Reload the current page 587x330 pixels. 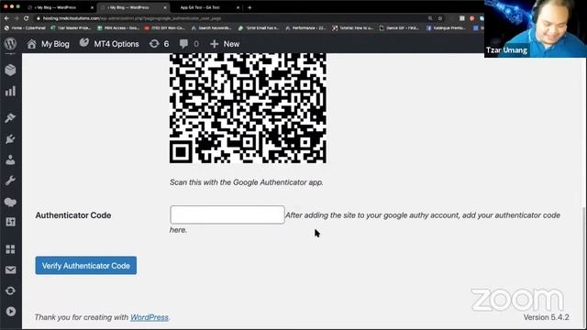pyautogui.click(x=27, y=18)
